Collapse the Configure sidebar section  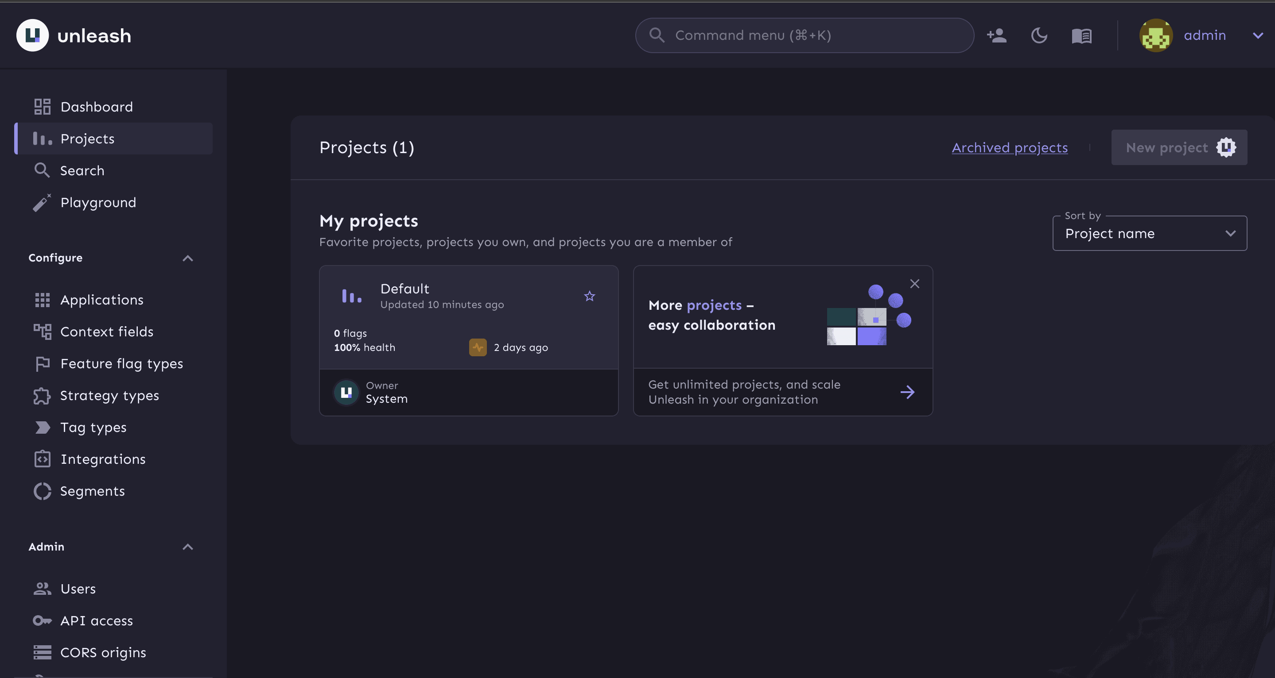click(187, 258)
